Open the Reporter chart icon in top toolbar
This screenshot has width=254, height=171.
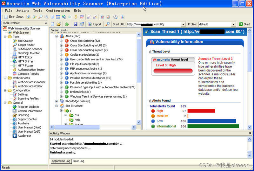(x=123, y=17)
